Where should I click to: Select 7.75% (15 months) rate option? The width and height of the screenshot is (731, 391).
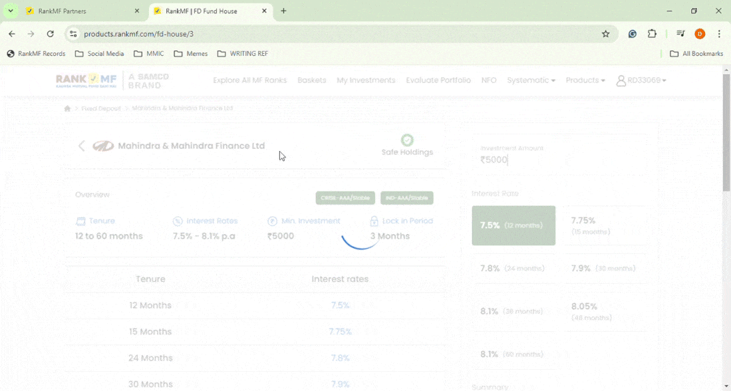(x=606, y=225)
